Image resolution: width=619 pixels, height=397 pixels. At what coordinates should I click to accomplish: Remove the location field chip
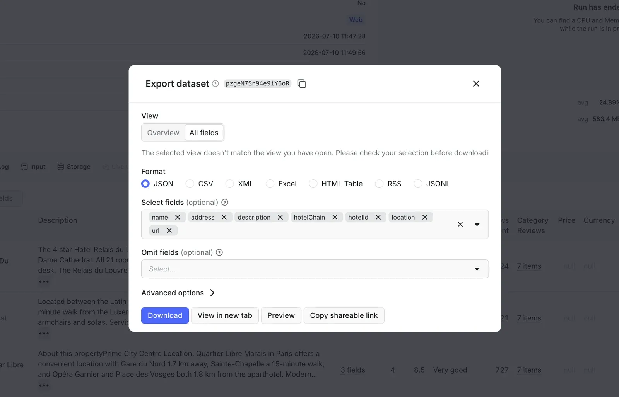425,217
